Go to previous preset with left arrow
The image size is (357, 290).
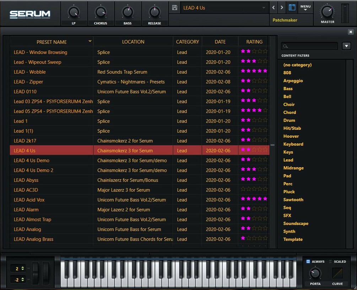click(274, 7)
